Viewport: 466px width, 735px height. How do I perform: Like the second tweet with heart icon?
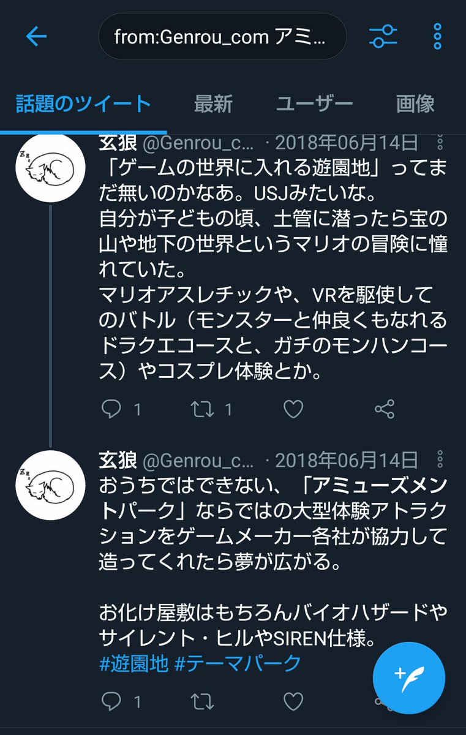coord(293,700)
